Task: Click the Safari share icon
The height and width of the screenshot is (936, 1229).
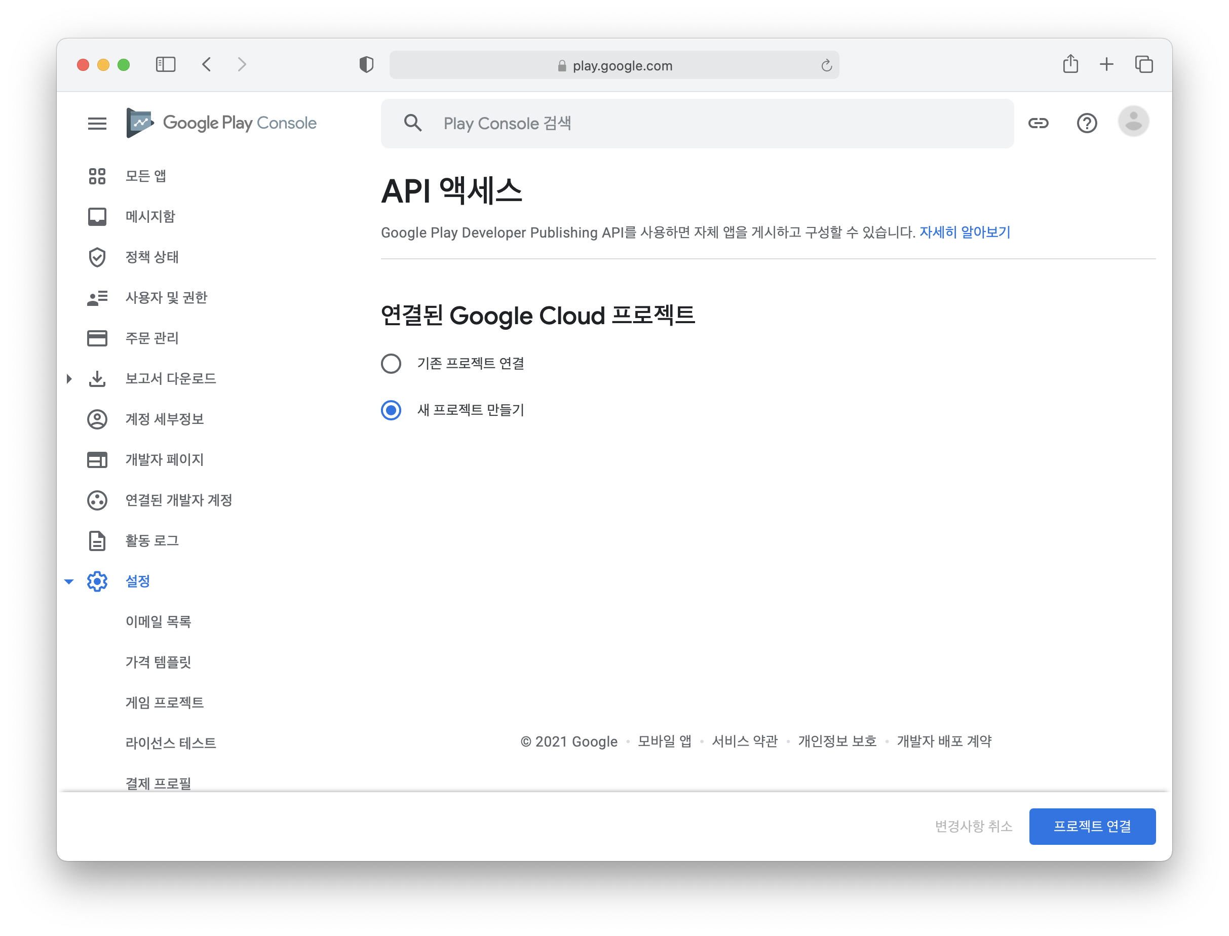Action: (x=1070, y=64)
